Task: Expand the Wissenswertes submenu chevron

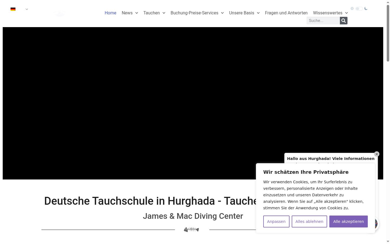Action: pos(346,13)
